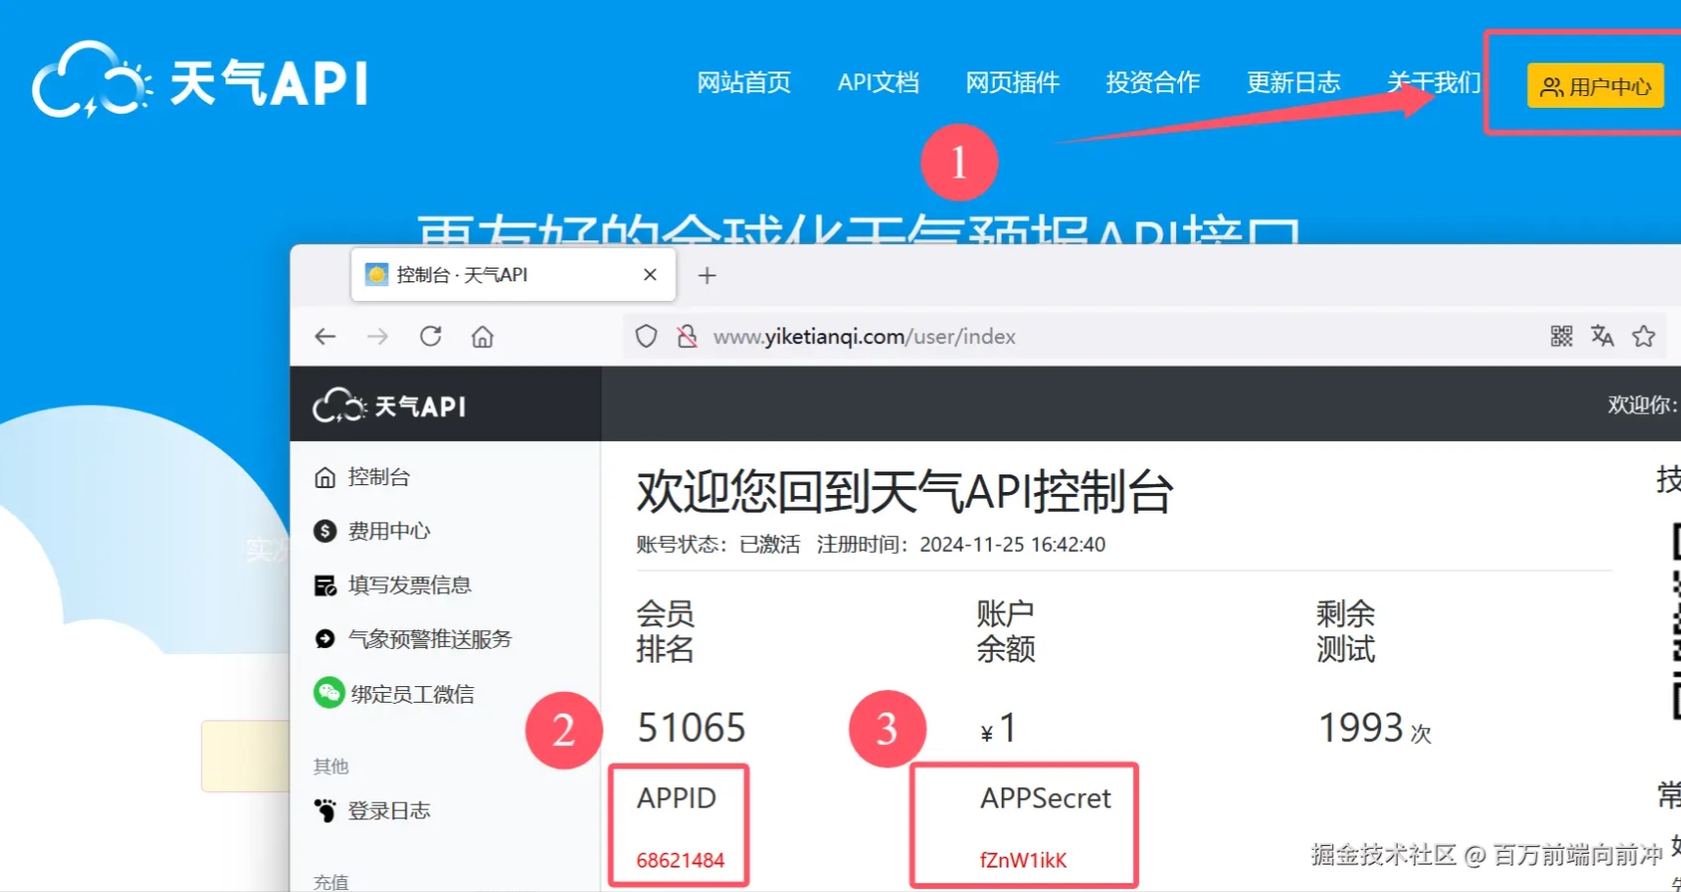Open 控制台 in the sidebar
This screenshot has width=1681, height=892.
(363, 477)
